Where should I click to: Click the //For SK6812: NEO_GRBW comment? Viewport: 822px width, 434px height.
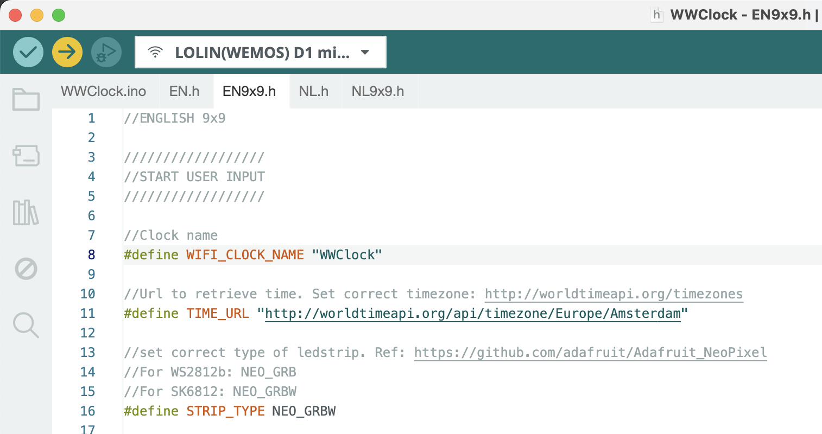click(x=210, y=392)
